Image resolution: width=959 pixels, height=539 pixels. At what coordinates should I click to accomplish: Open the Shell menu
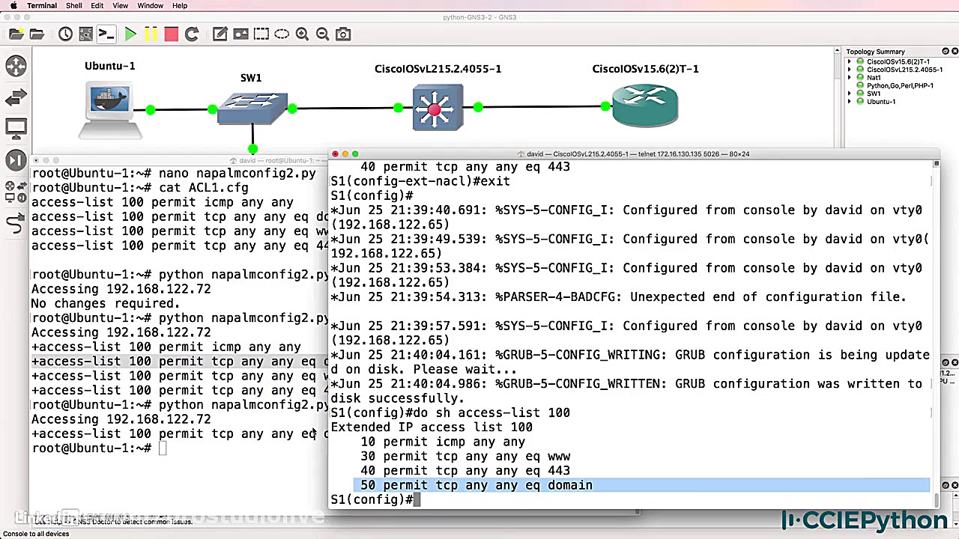click(74, 5)
